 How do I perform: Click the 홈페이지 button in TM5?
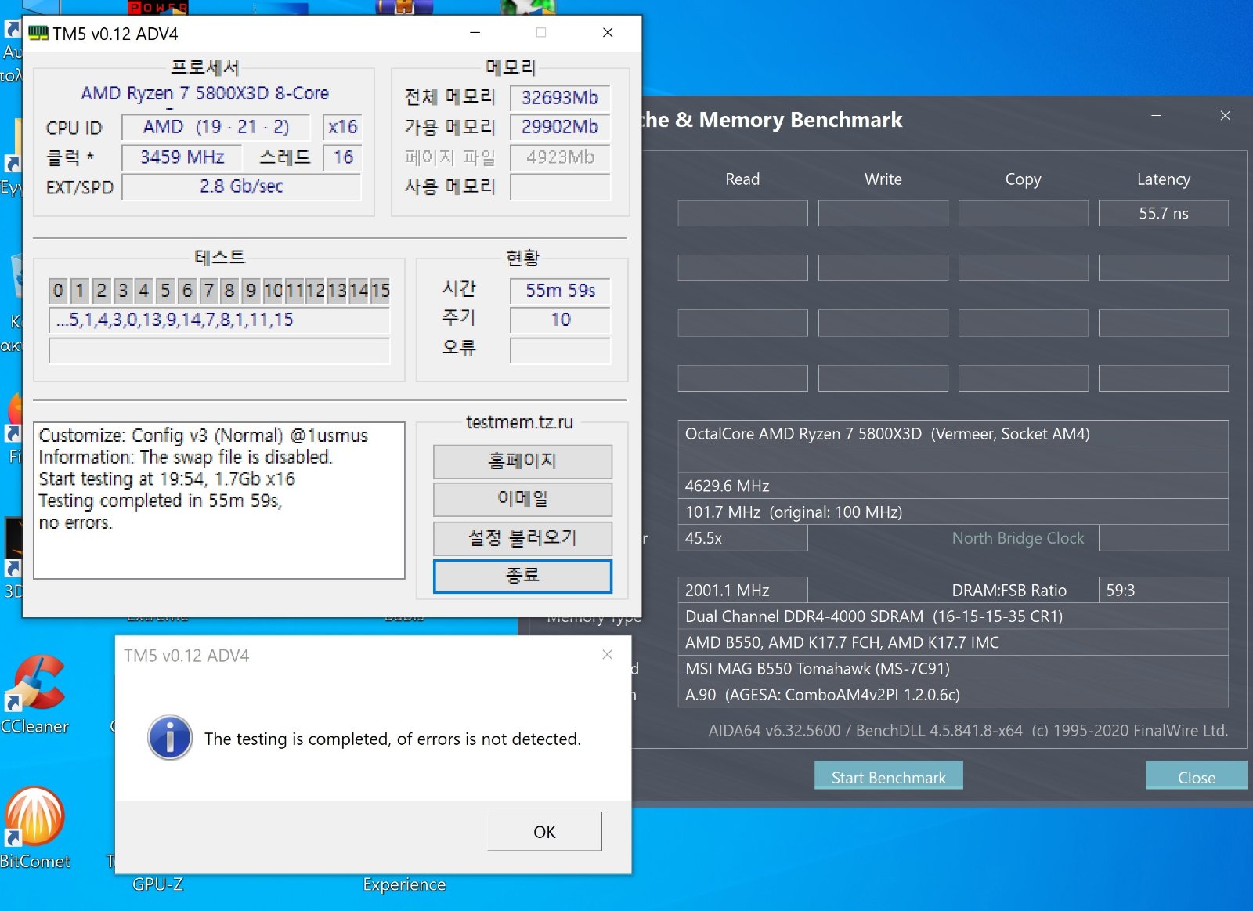[x=522, y=461]
